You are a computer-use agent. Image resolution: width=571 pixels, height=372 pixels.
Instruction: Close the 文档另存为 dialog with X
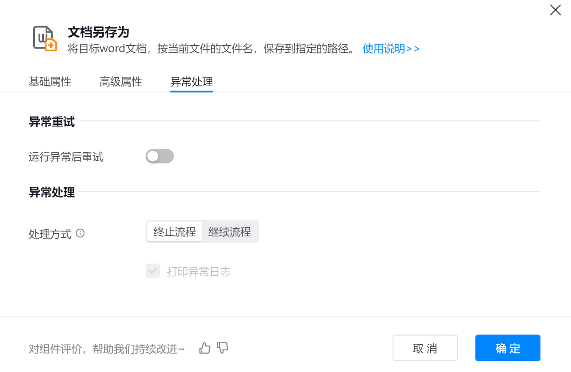[555, 10]
